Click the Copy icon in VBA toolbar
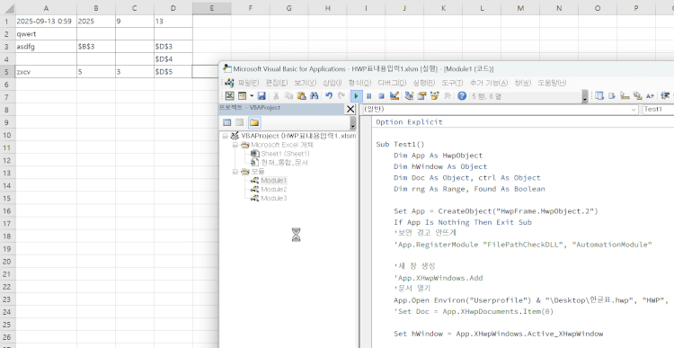 (x=288, y=95)
